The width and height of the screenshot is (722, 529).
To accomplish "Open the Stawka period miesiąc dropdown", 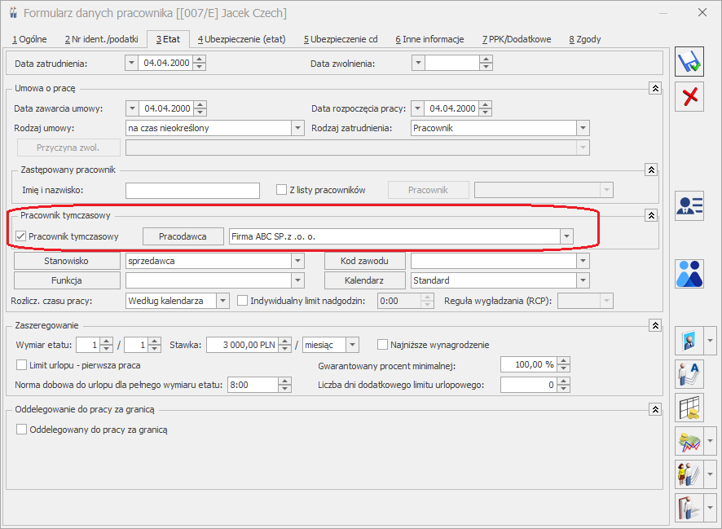I will [352, 344].
